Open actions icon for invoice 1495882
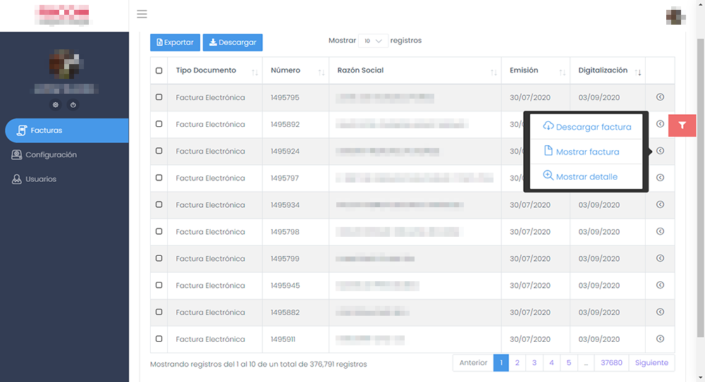The width and height of the screenshot is (705, 382). click(x=660, y=312)
